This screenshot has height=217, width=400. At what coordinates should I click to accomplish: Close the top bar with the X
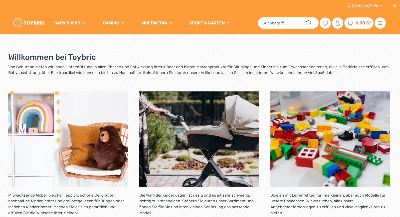click(395, 6)
